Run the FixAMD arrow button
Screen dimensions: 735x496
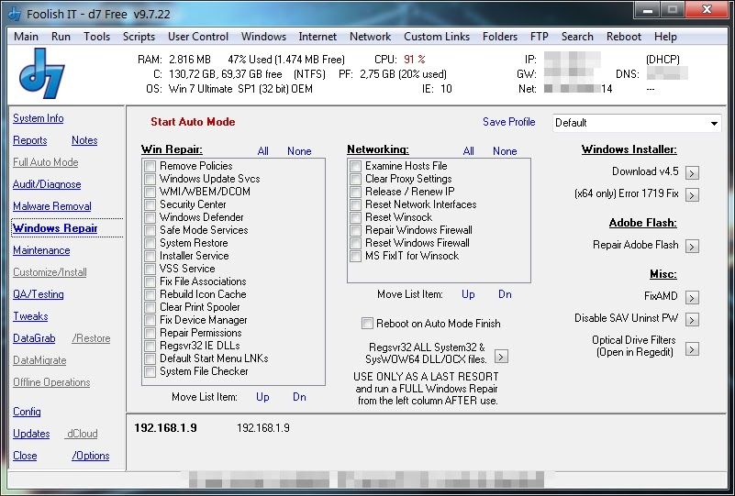692,297
